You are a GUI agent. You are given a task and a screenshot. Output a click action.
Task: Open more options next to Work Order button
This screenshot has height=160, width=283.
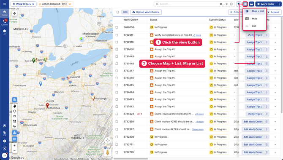(x=279, y=4)
